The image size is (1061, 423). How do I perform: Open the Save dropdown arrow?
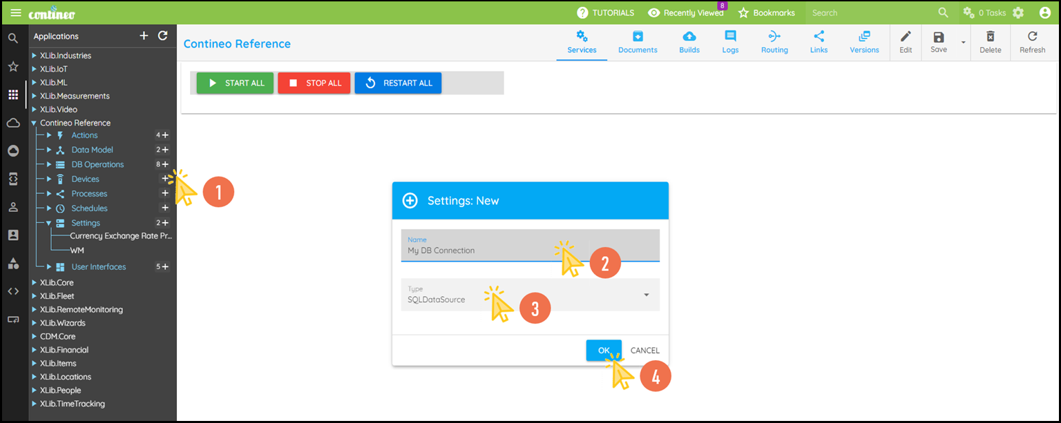pos(963,43)
